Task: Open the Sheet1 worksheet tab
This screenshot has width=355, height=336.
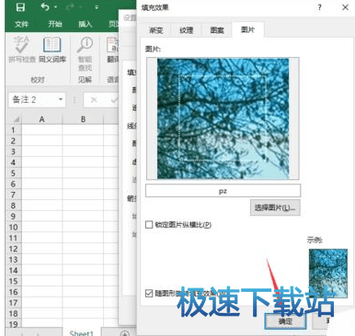Action: tap(82, 332)
